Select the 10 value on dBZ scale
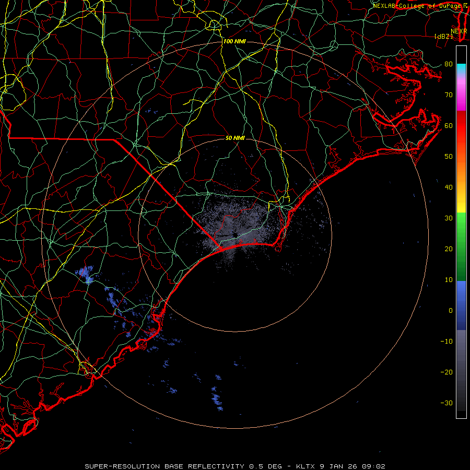 449,280
